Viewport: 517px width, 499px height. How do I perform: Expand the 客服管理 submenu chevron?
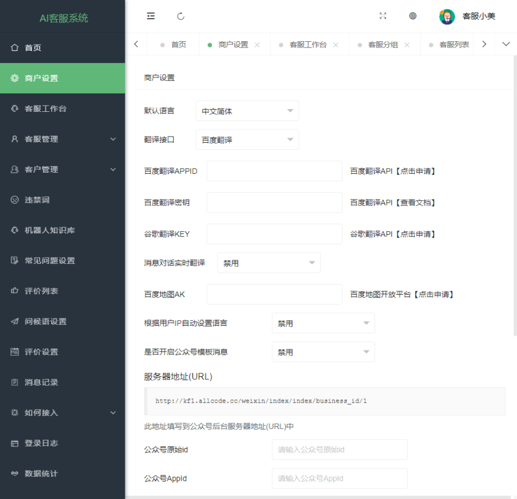[x=113, y=139]
